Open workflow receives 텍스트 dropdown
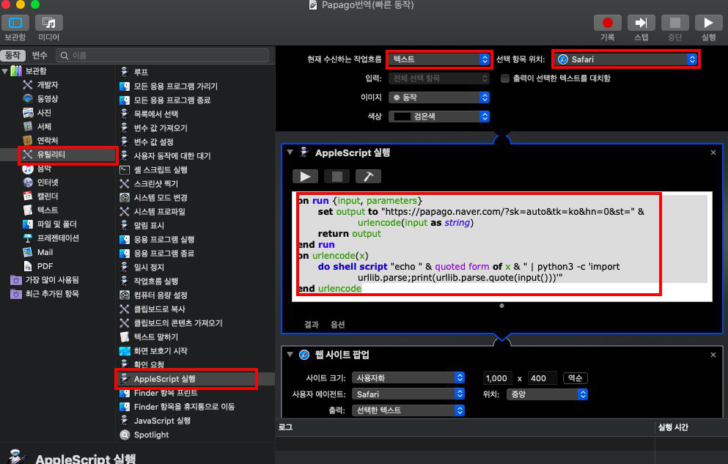The image size is (728, 464). [x=439, y=59]
